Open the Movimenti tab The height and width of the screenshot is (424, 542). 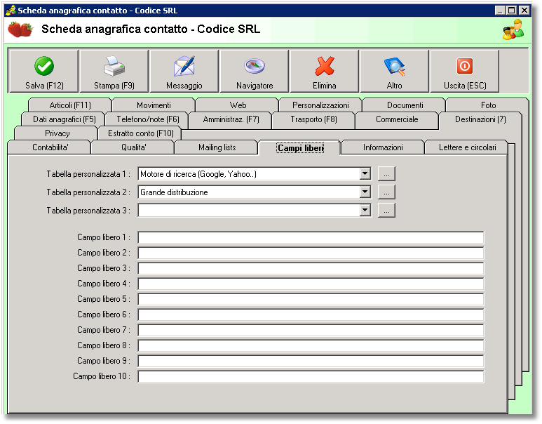(x=154, y=105)
